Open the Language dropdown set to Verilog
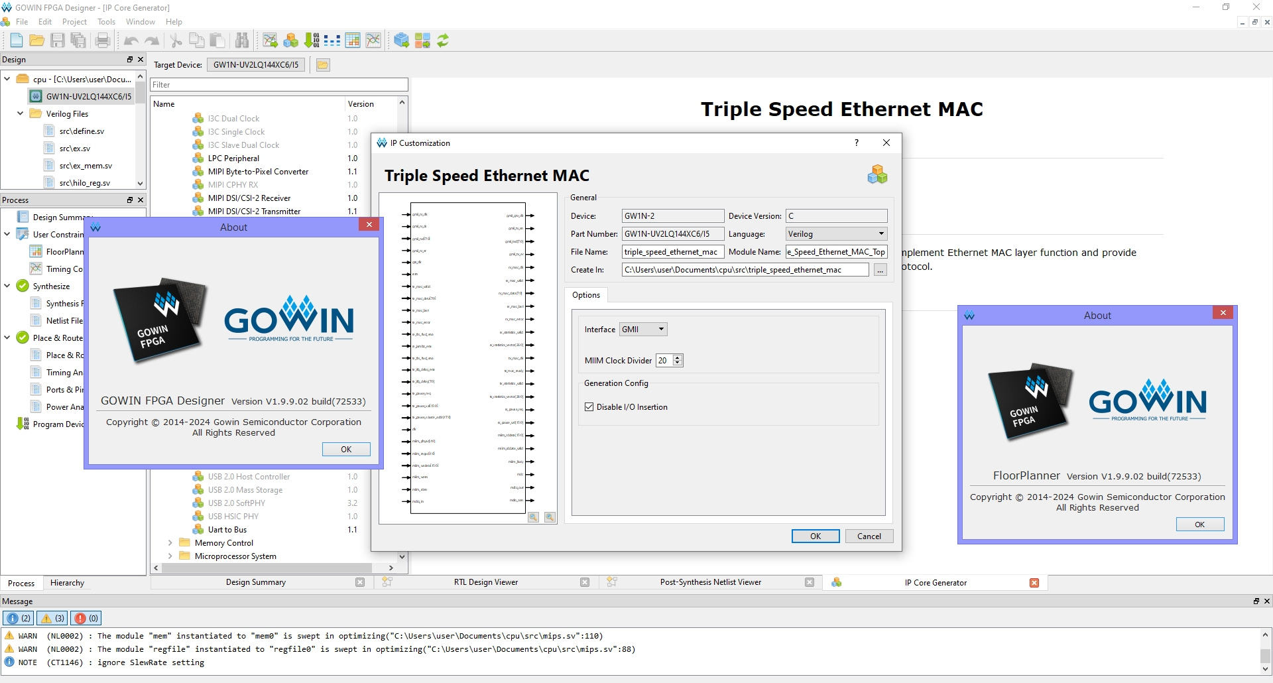The height and width of the screenshot is (683, 1273). pyautogui.click(x=836, y=234)
